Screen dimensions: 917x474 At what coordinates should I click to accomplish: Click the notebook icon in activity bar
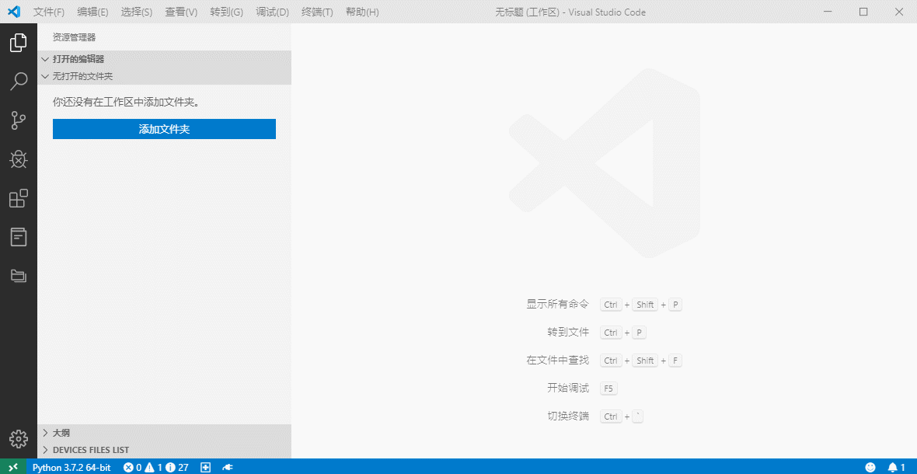(x=18, y=237)
